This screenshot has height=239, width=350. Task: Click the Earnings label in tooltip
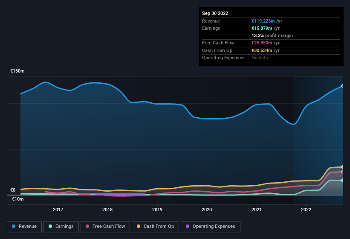tap(211, 28)
